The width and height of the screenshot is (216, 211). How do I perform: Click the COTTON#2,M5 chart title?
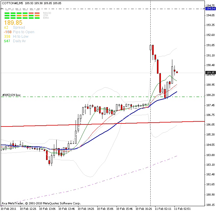[x=12, y=3]
